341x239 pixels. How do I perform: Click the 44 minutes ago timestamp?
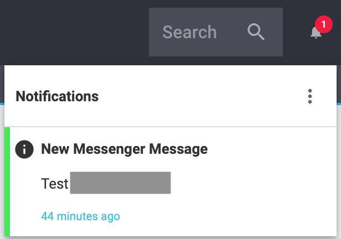pyautogui.click(x=80, y=216)
